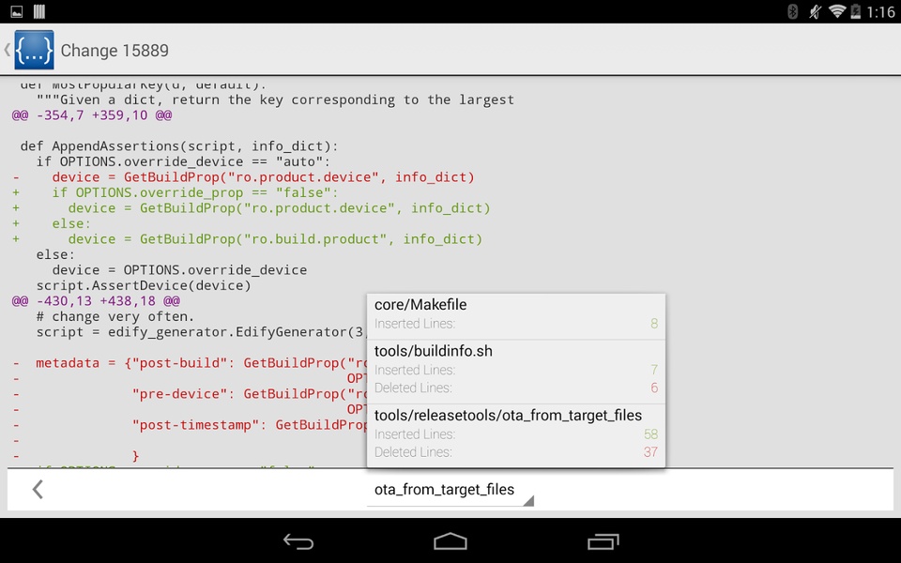
Task: Tap inserted lines count 58 for ota_from_target_files
Action: click(x=650, y=434)
